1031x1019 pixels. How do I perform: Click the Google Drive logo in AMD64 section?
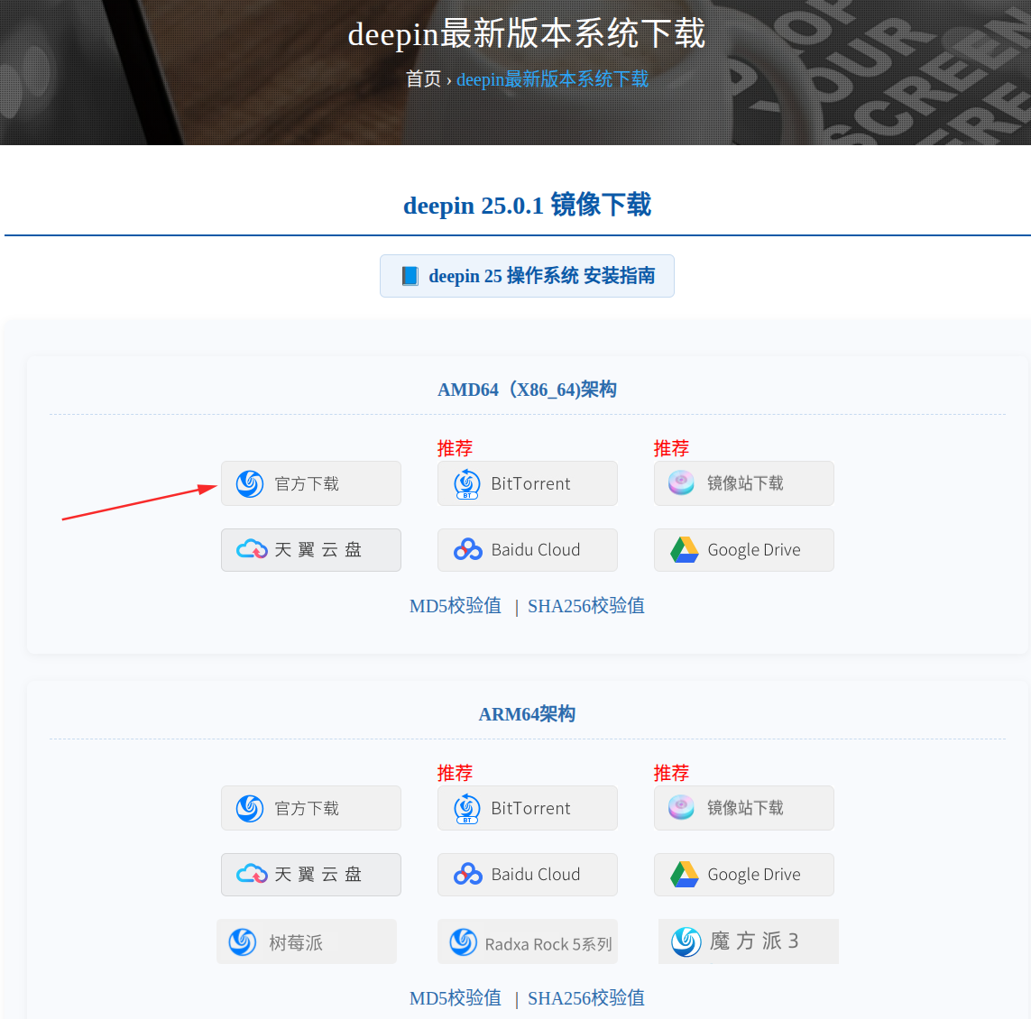click(684, 549)
